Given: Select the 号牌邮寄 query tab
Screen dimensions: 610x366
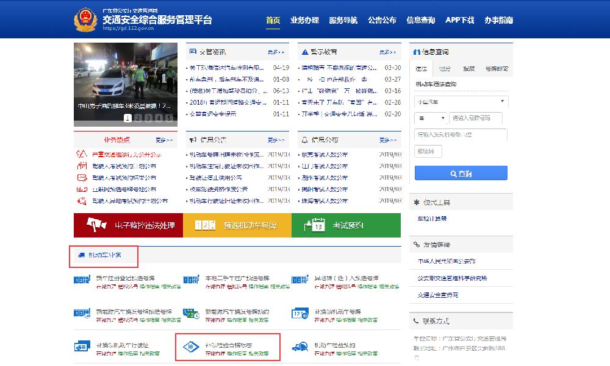Looking at the screenshot, I should pos(497,69).
